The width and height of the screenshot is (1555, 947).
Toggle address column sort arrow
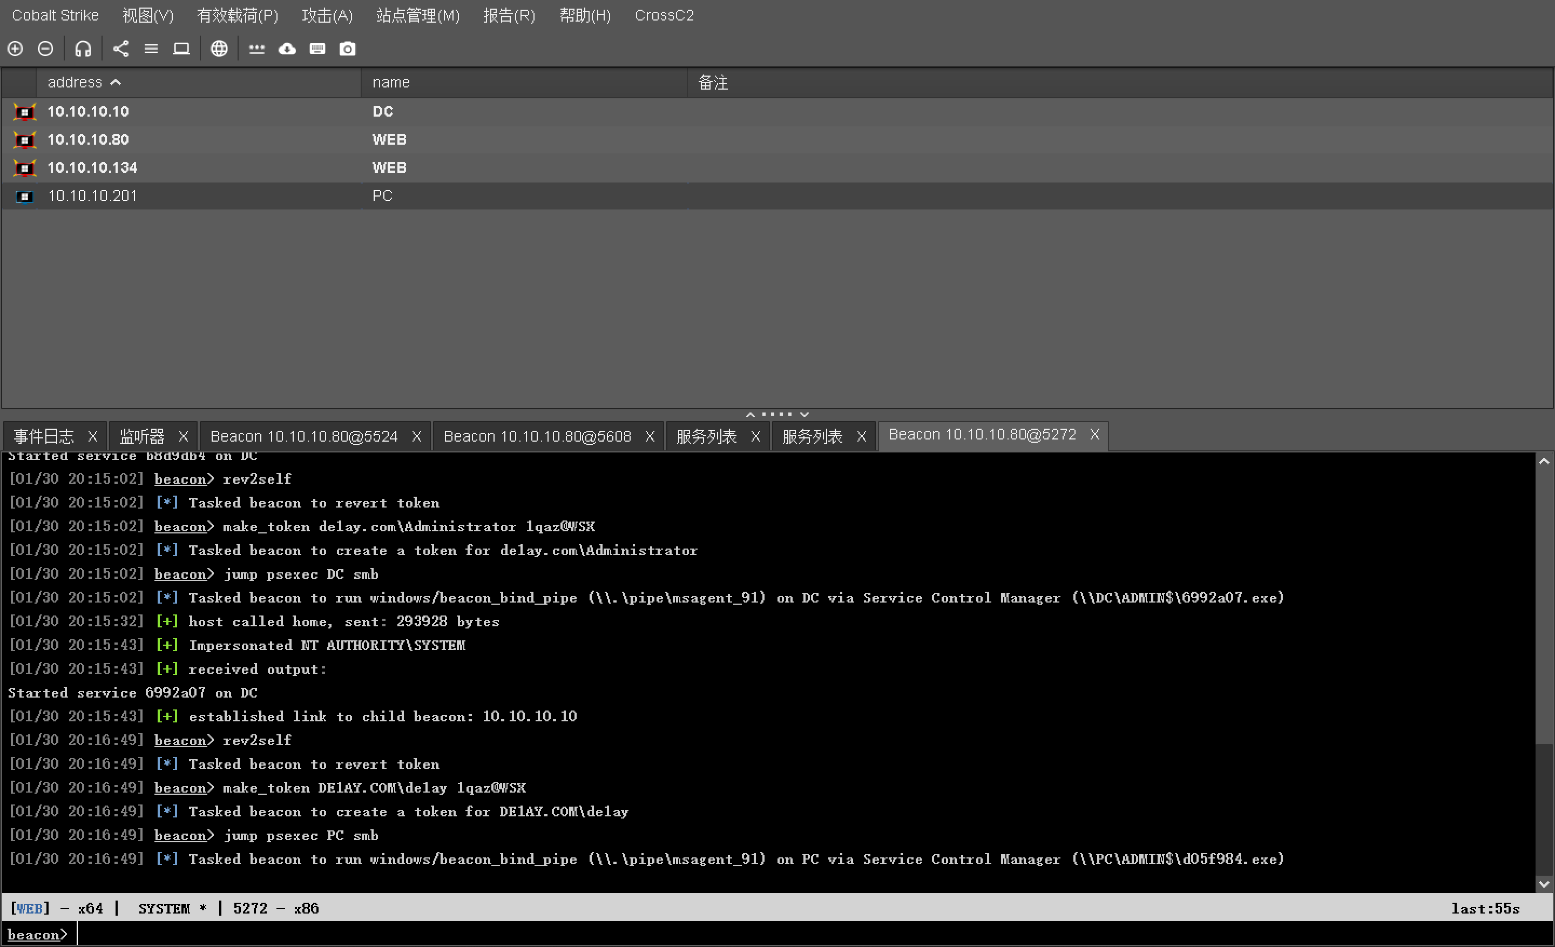point(116,82)
